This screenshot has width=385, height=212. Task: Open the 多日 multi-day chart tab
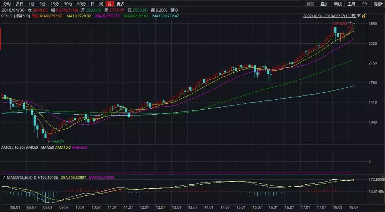pos(19,4)
